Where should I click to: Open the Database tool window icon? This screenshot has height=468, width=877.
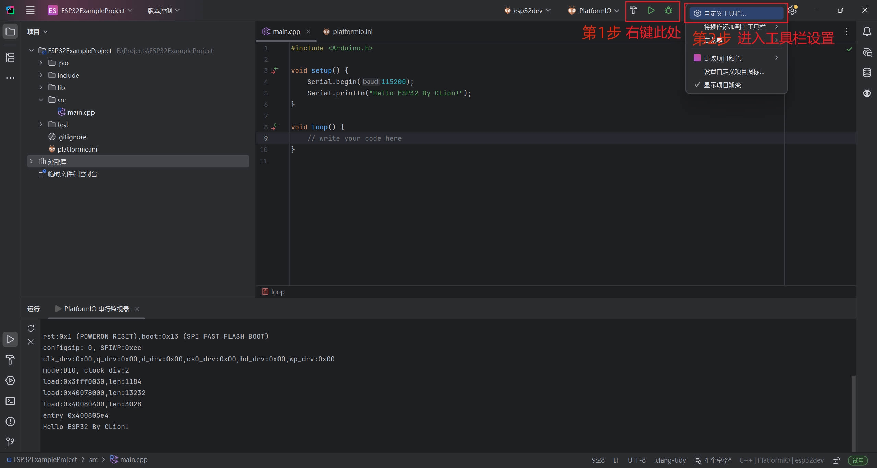click(x=867, y=73)
